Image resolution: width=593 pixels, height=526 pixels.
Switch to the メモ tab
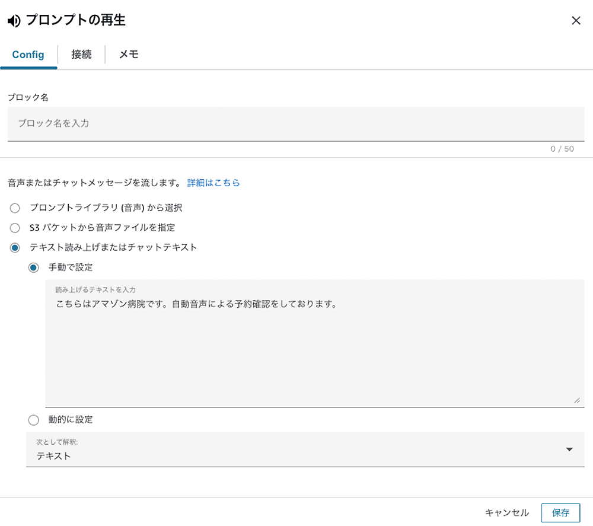[128, 55]
